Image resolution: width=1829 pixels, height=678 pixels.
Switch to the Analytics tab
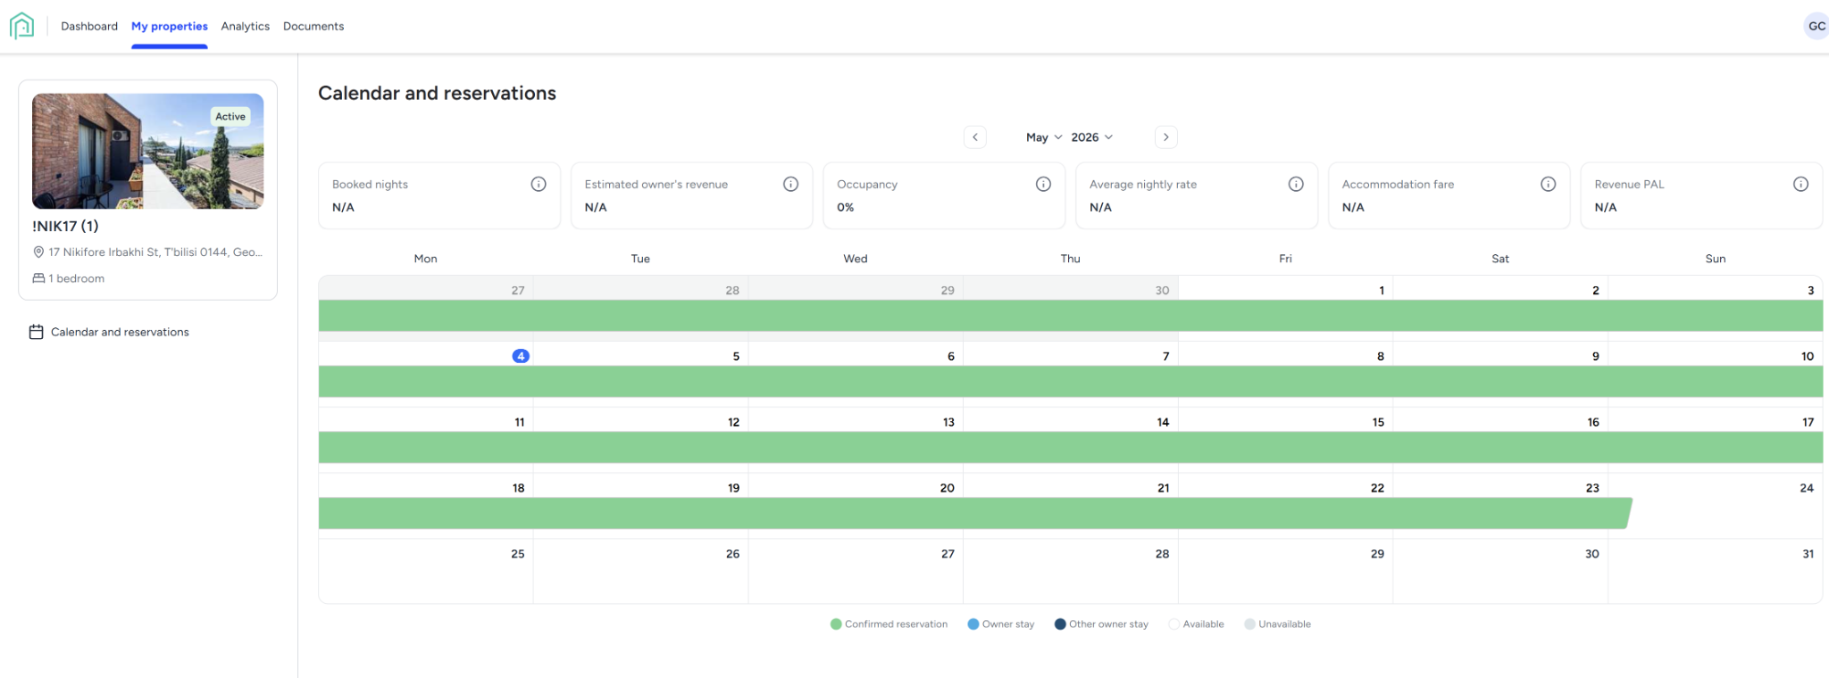(x=246, y=26)
